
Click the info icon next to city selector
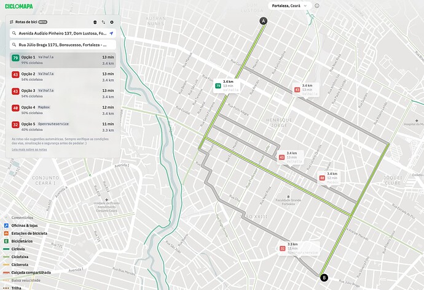317,6
